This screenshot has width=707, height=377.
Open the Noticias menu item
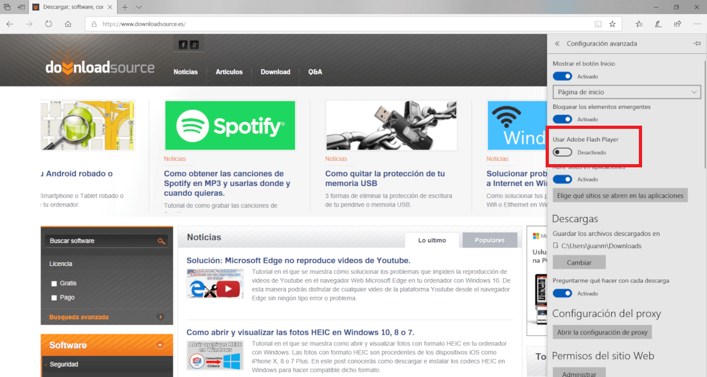pyautogui.click(x=186, y=72)
